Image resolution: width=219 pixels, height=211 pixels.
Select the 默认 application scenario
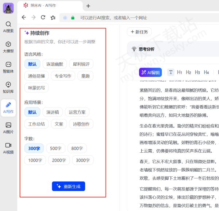coord(32,112)
